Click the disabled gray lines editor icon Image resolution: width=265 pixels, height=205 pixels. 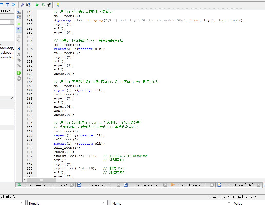coord(19,36)
